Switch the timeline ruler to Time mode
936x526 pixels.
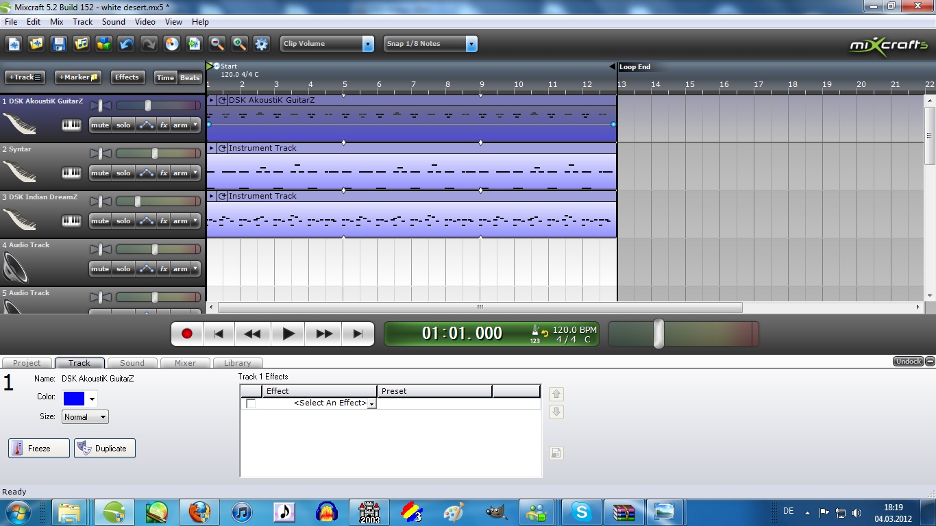point(165,77)
